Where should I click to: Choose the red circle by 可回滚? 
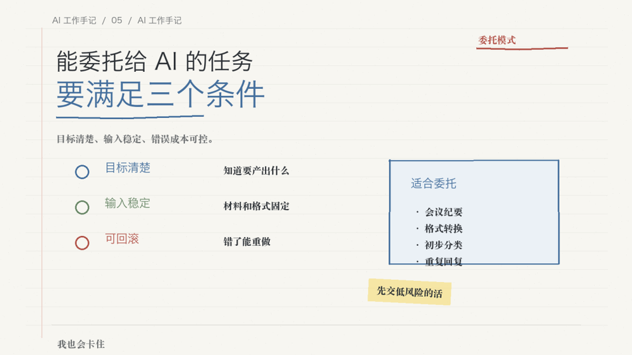(82, 243)
